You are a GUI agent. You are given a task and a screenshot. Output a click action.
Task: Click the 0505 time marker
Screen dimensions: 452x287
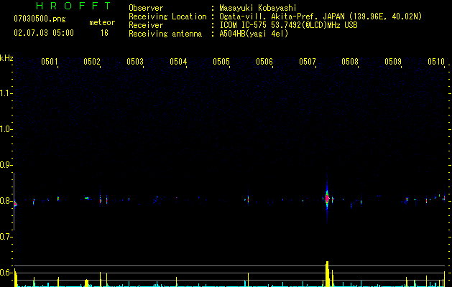click(x=221, y=61)
